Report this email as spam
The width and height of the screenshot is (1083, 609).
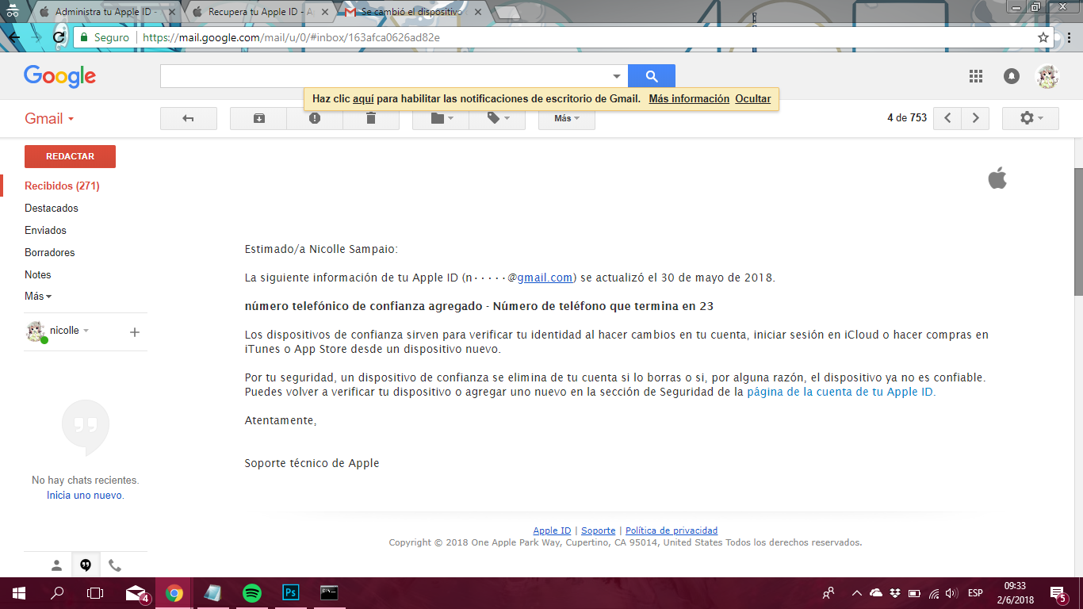[x=315, y=118]
